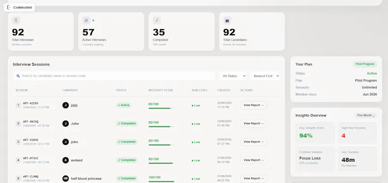Click the Low risk label for WRT-AZZ83
Screen dimensions: 388x183
196,105
